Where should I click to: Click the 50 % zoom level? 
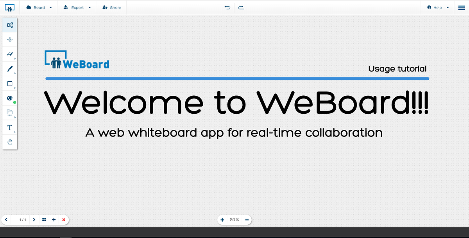pos(234,220)
